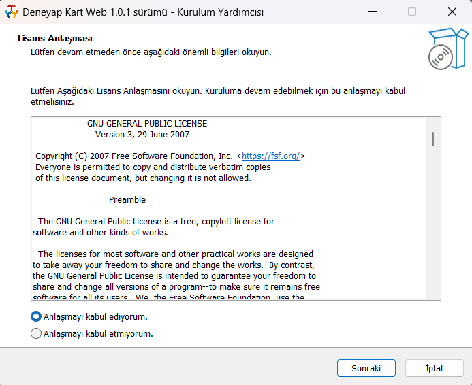This screenshot has height=385, width=472.
Task: Click the "Lisans Anlaşması" page title
Action: point(54,39)
